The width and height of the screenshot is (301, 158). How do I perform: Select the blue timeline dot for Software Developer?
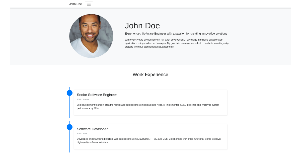[x=69, y=127]
